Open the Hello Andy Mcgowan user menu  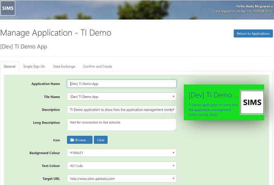(254, 7)
